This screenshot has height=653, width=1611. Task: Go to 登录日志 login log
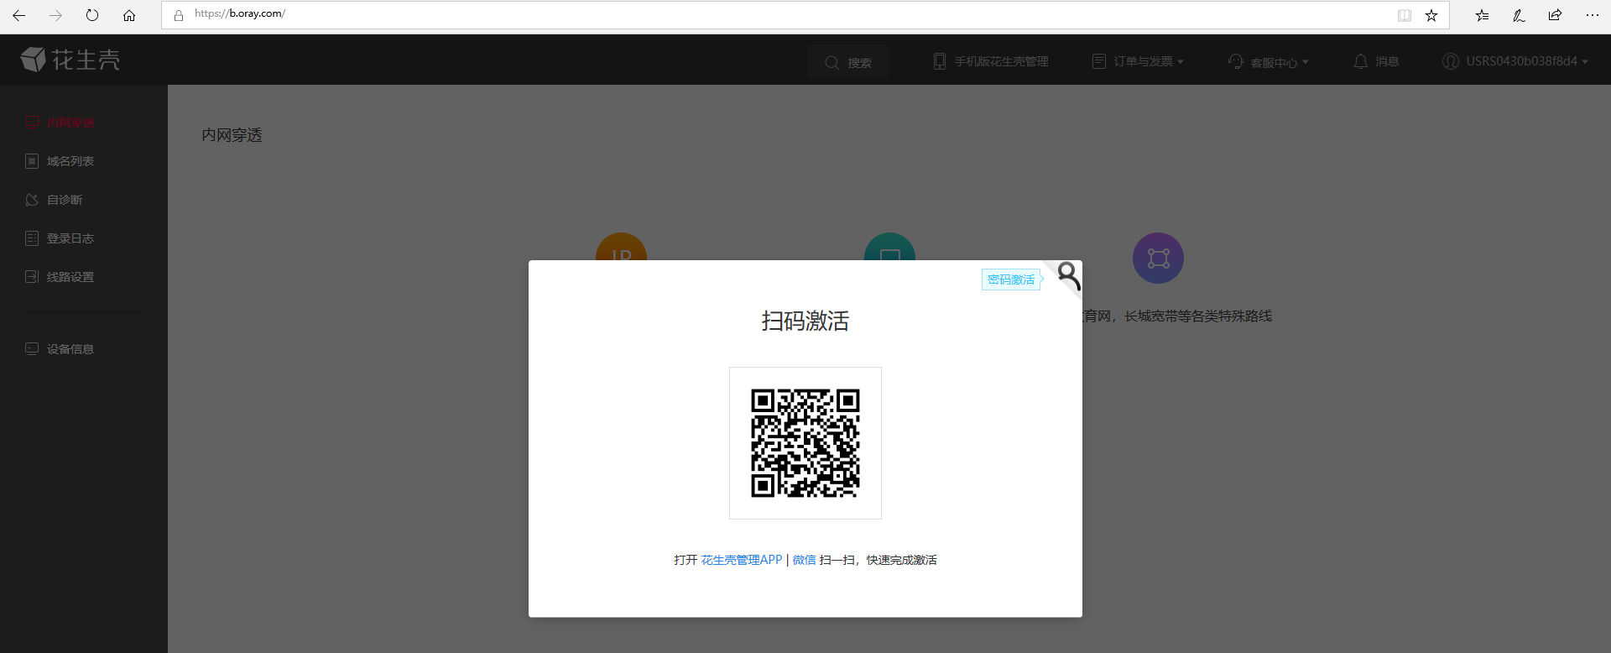click(x=70, y=238)
